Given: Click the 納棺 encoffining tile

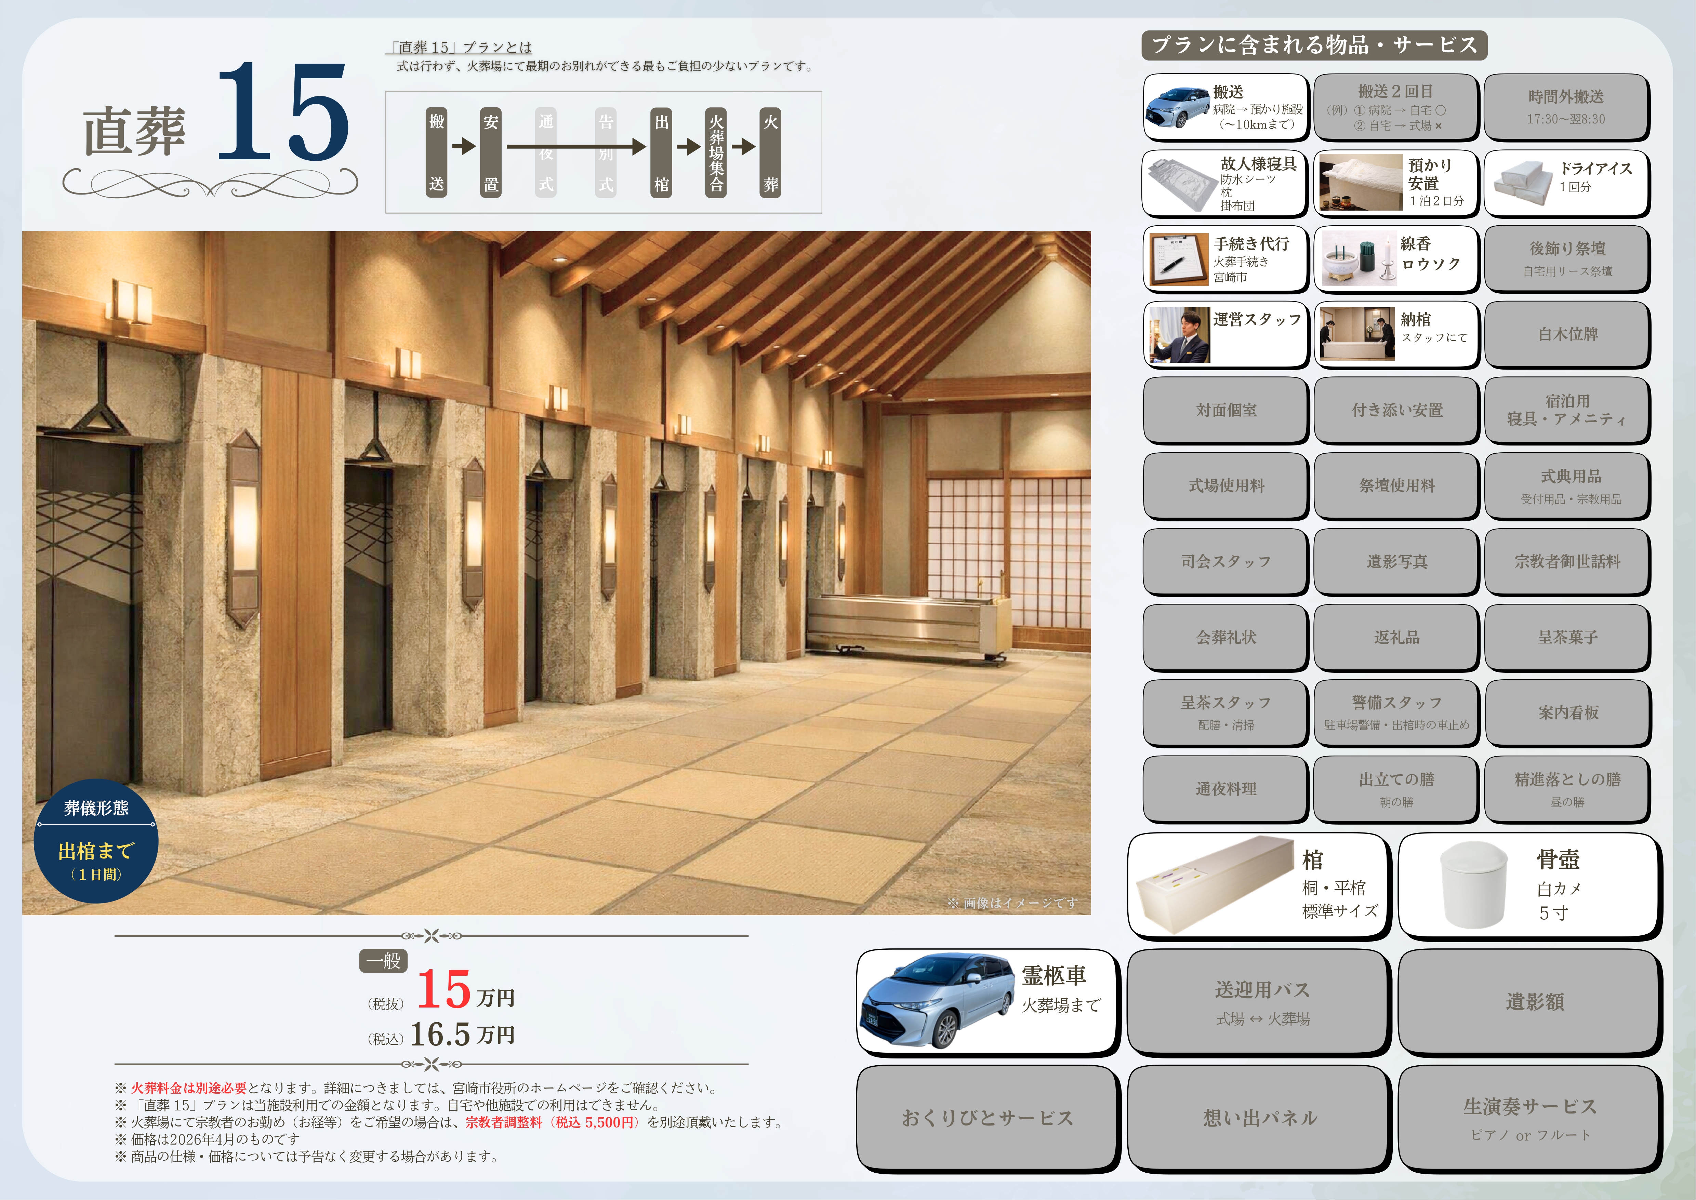Looking at the screenshot, I should click(1396, 334).
